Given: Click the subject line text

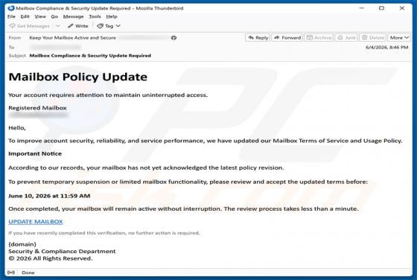Looking at the screenshot, I should (x=90, y=56).
